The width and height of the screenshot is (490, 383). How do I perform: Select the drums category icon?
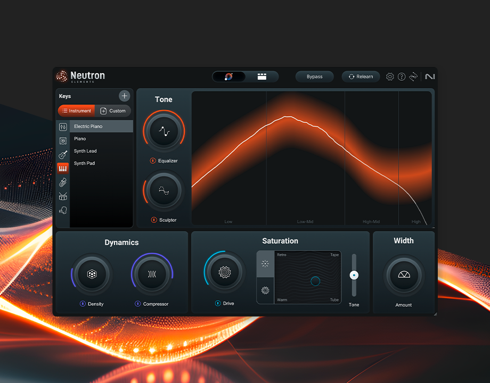(x=63, y=196)
